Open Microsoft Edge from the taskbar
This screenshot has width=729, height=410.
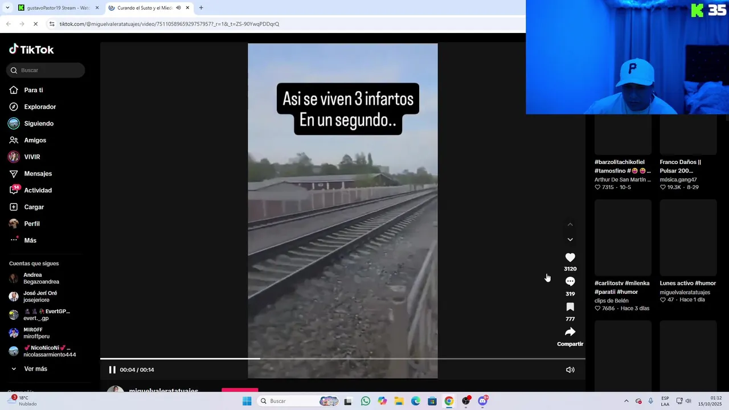[416, 401]
